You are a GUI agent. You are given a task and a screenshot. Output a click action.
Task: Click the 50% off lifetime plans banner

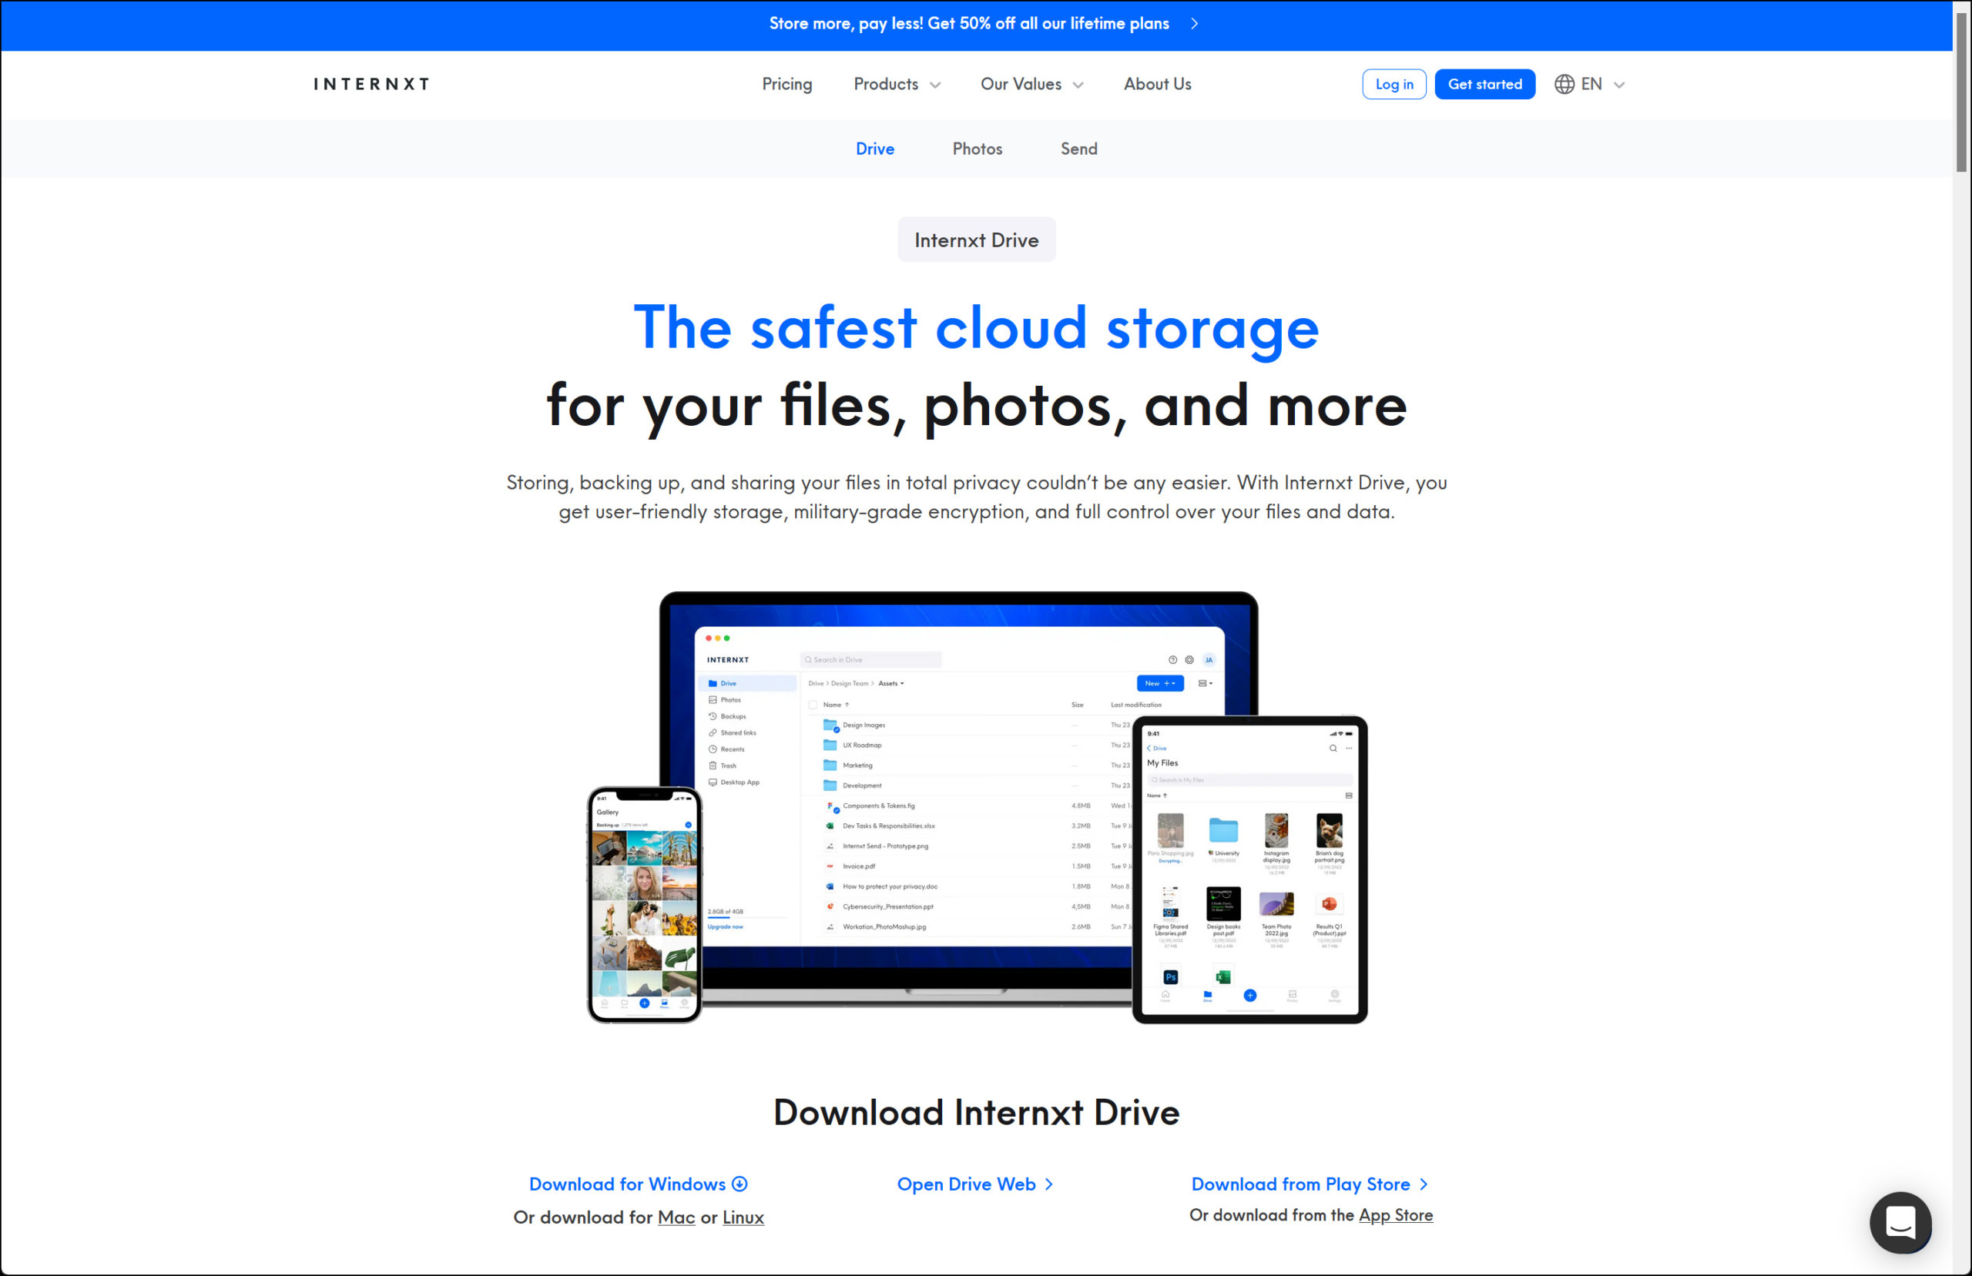976,25
